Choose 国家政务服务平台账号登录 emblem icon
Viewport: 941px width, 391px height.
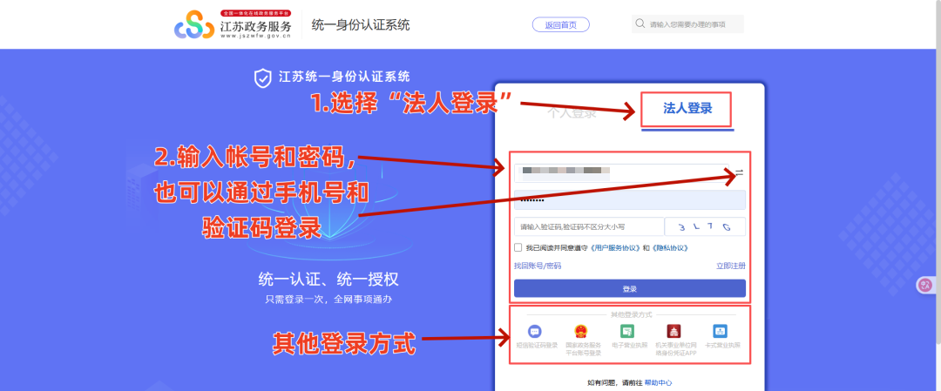click(x=581, y=330)
